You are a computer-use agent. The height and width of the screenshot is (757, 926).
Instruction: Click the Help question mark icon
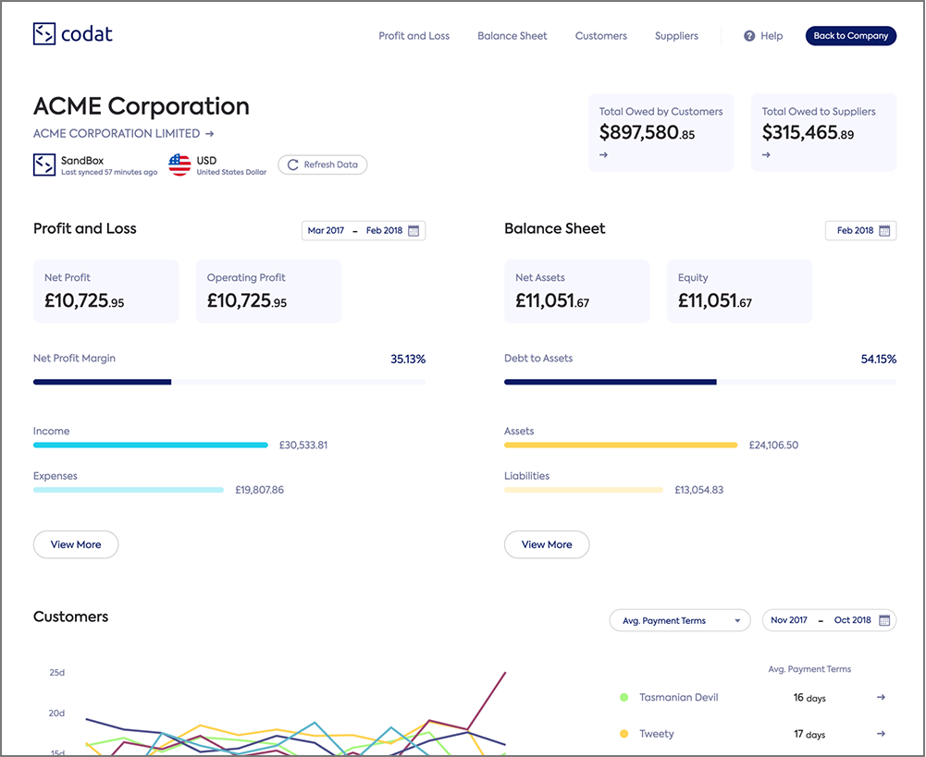coord(749,36)
